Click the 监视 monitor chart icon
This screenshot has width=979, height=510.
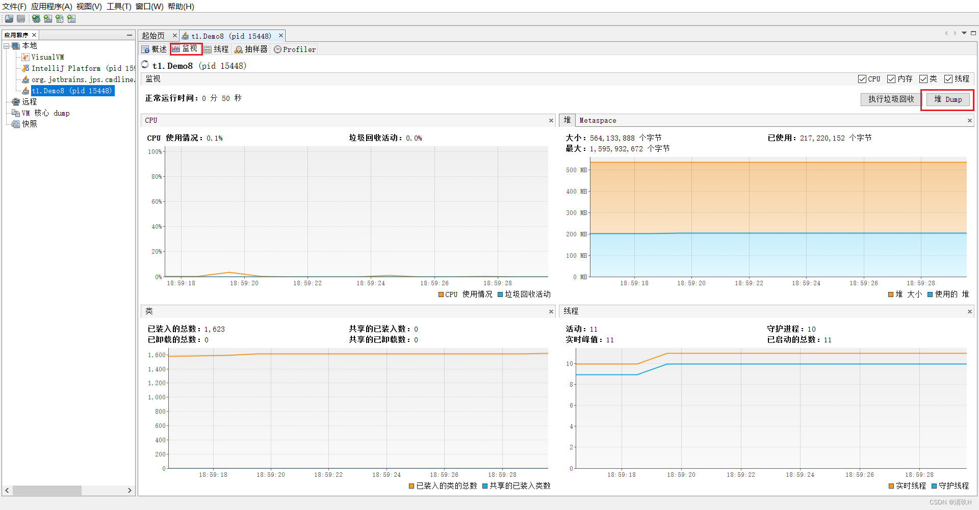(176, 48)
